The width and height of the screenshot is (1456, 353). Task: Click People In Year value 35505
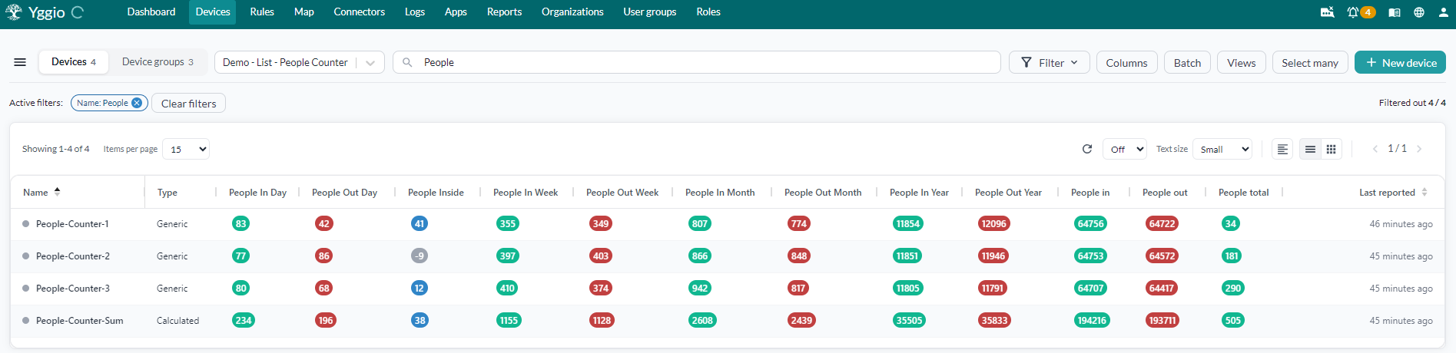(909, 321)
